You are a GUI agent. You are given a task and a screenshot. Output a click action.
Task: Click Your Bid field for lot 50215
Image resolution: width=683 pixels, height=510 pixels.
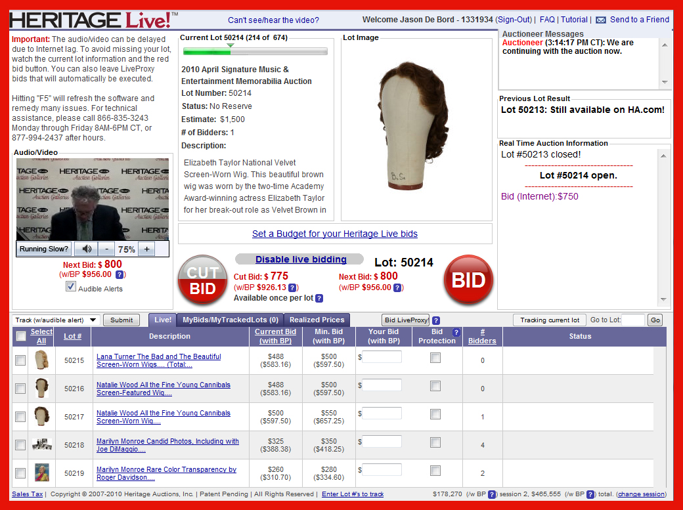pyautogui.click(x=382, y=357)
